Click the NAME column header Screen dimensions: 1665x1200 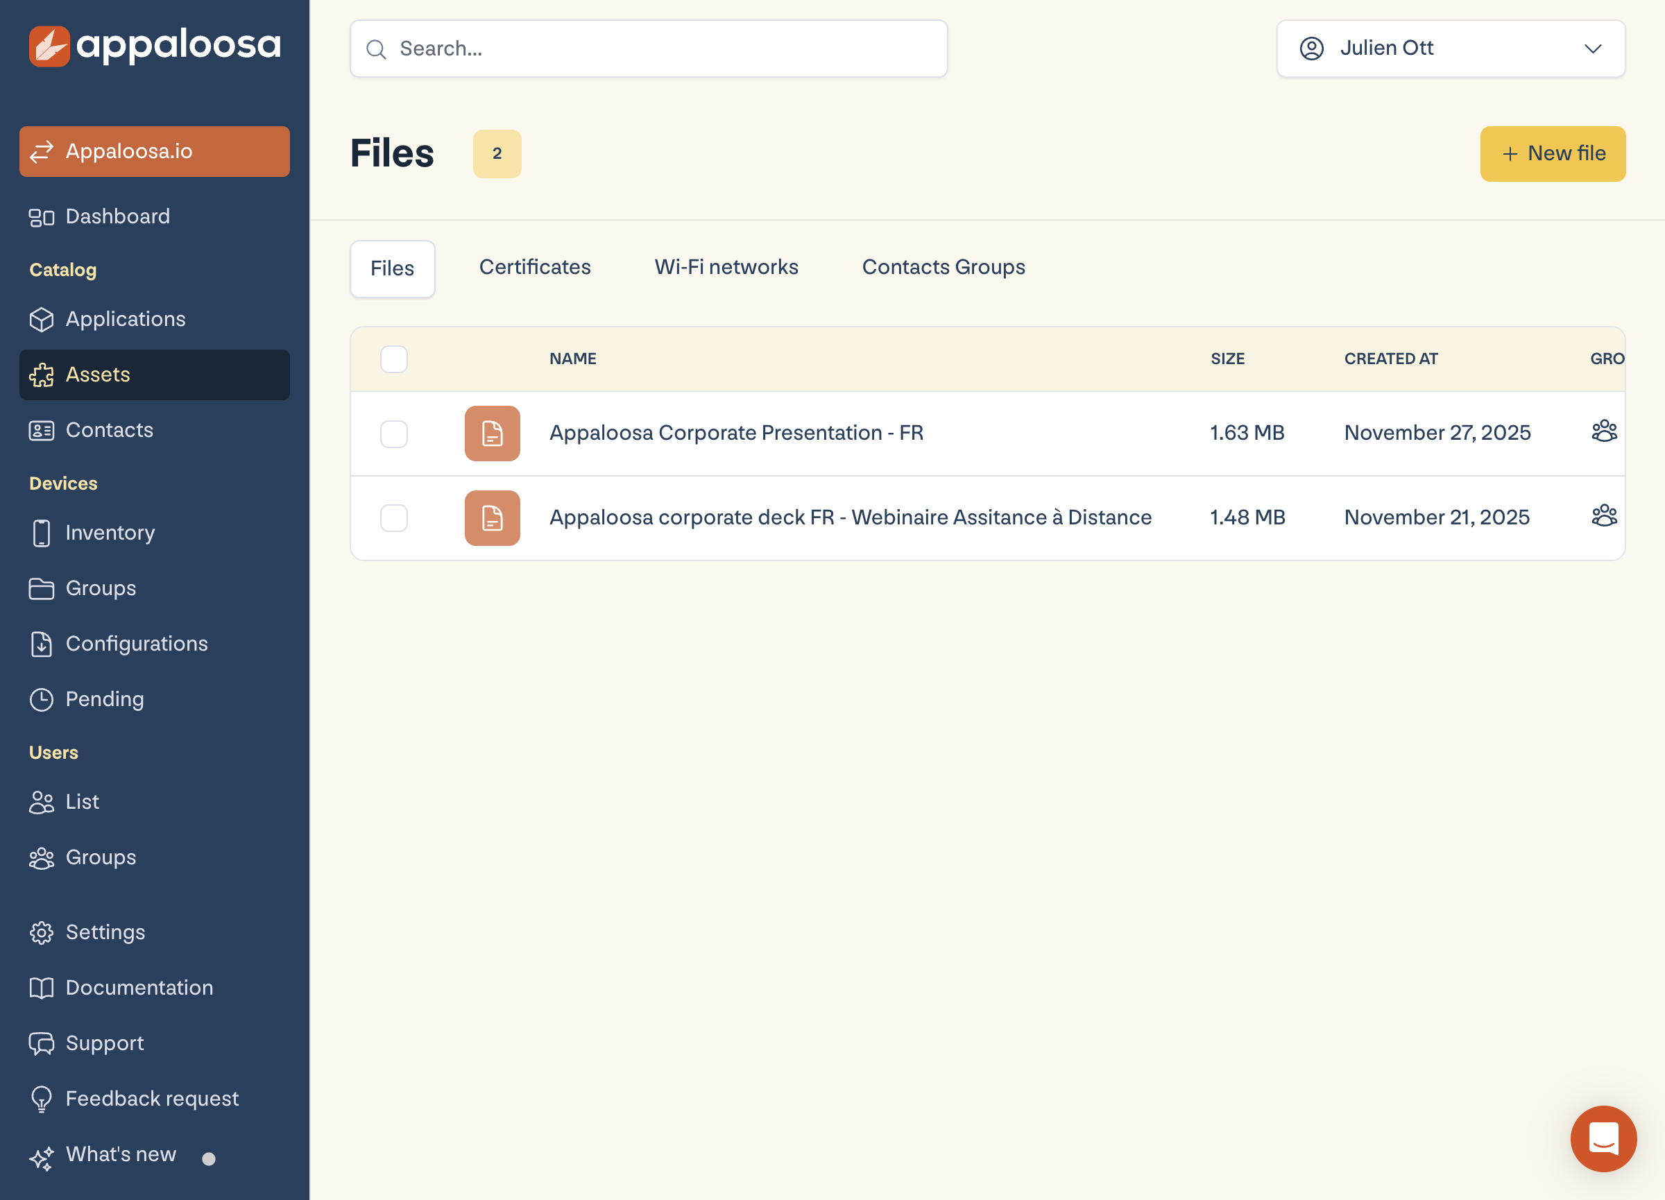[x=572, y=359]
